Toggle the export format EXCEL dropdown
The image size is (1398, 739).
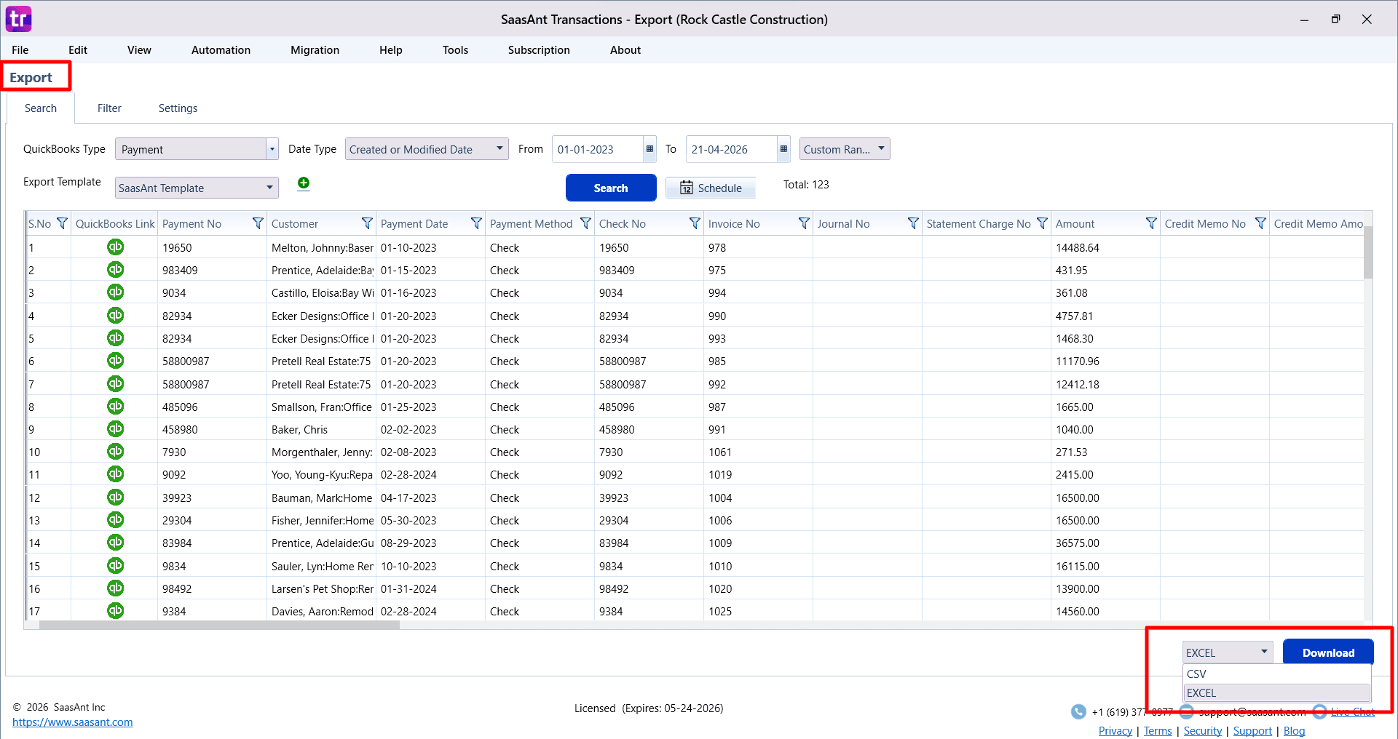tap(1228, 652)
